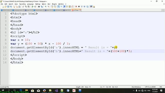This screenshot has width=165, height=93.
Task: Click line number 9 in the margin
Action: pyautogui.click(x=6, y=44)
